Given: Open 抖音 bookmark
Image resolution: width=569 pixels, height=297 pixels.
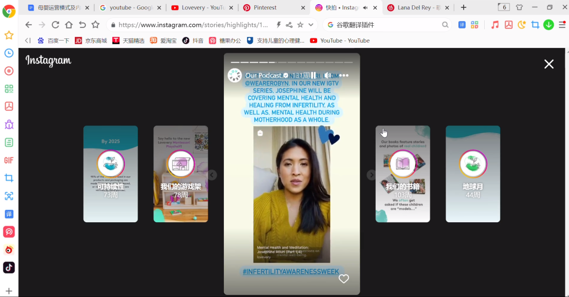Looking at the screenshot, I should tap(193, 41).
